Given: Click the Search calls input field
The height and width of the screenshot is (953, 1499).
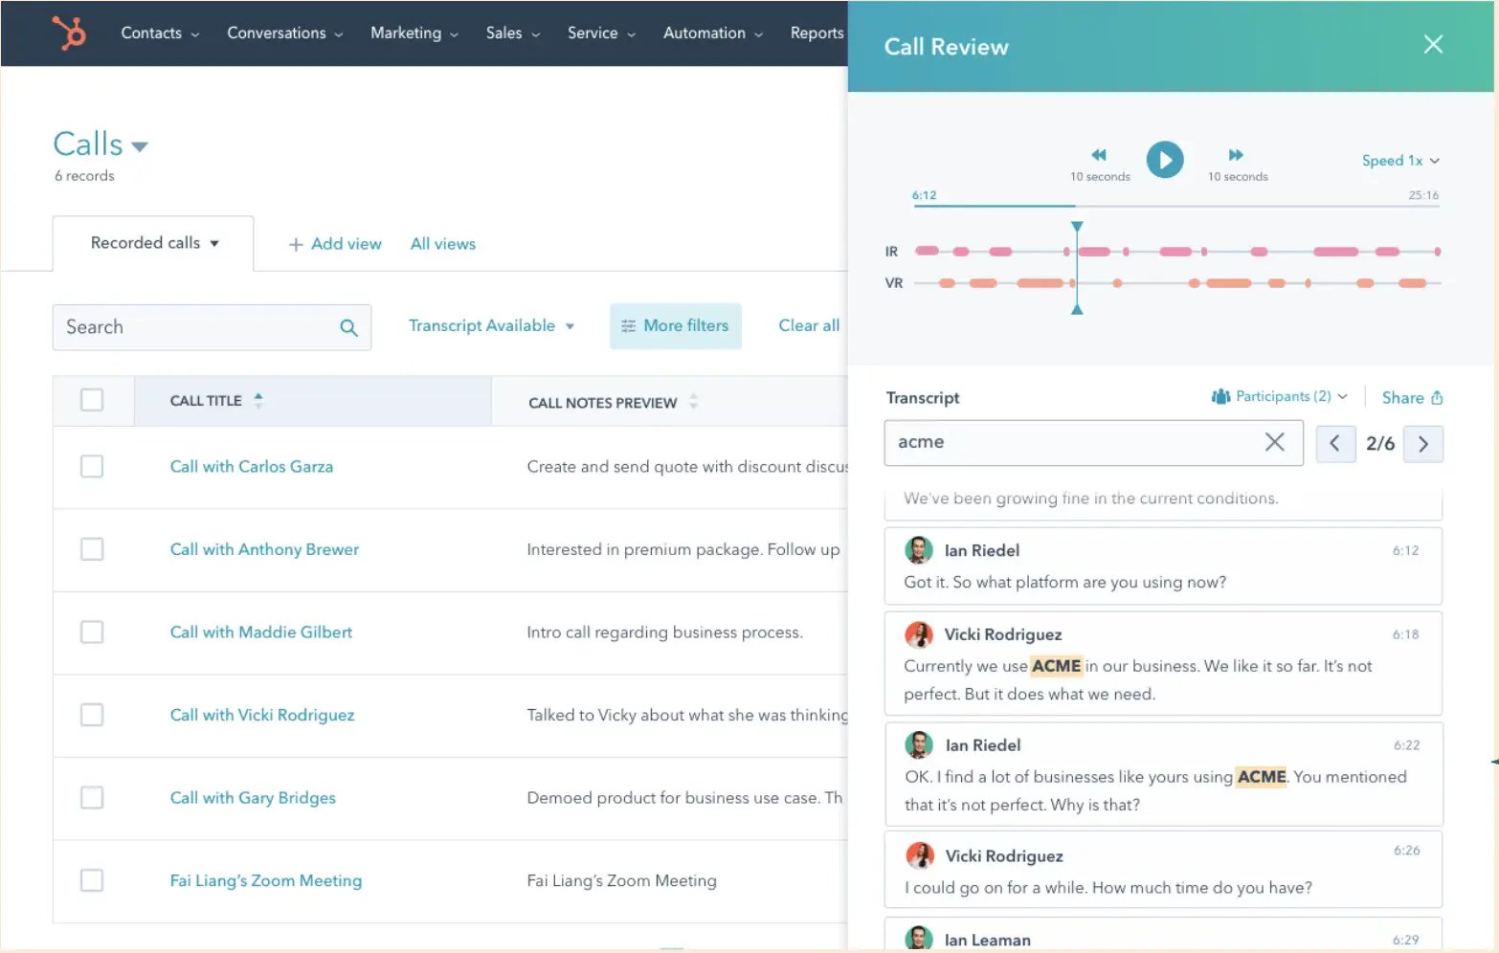Looking at the screenshot, I should click(212, 327).
